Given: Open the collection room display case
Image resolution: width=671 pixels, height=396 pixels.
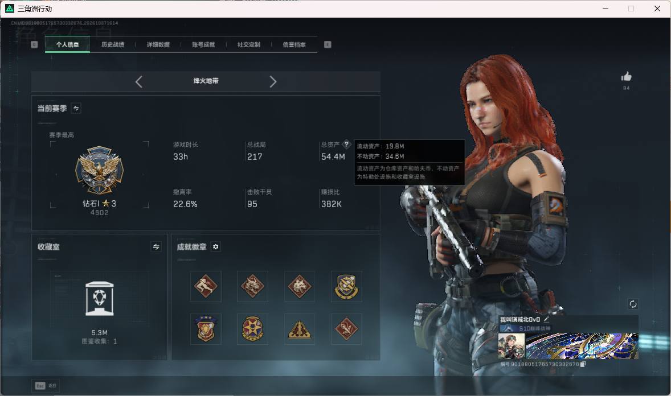Looking at the screenshot, I should (x=100, y=299).
